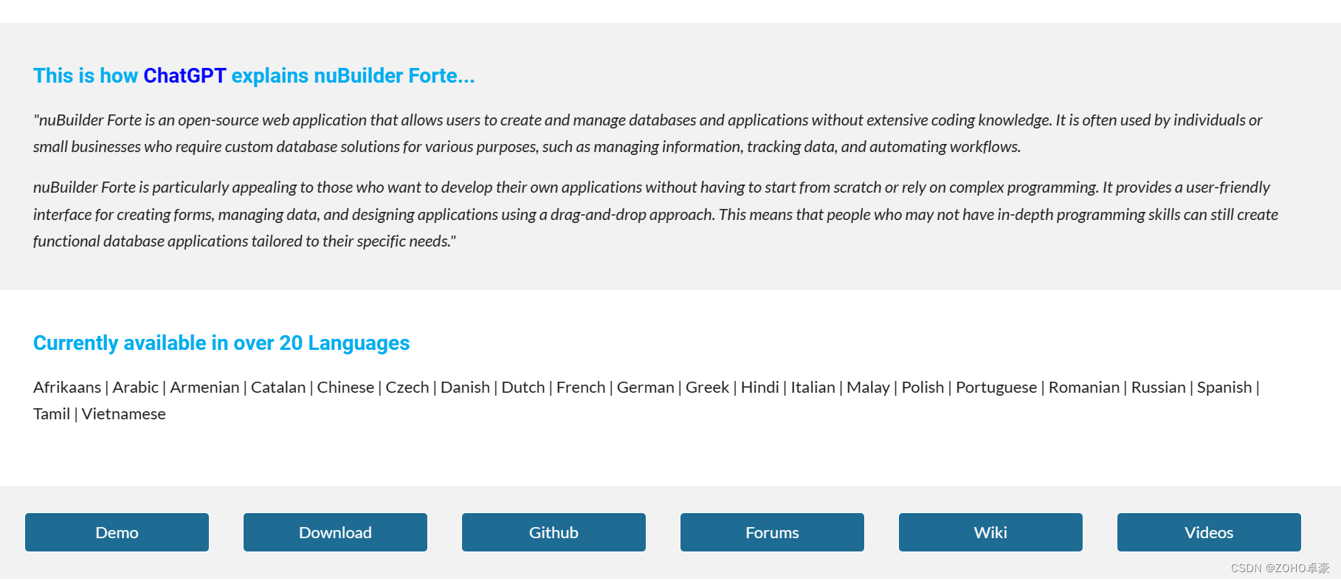Open the Videos button
The width and height of the screenshot is (1341, 581).
(1209, 532)
